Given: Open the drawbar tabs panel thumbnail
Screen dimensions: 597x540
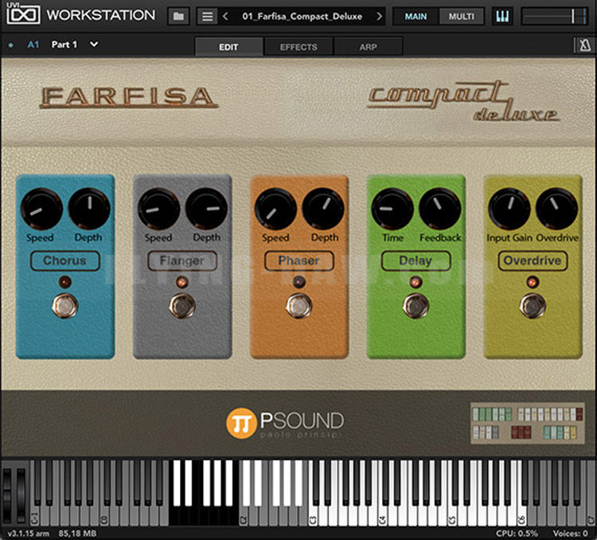Looking at the screenshot, I should [528, 423].
